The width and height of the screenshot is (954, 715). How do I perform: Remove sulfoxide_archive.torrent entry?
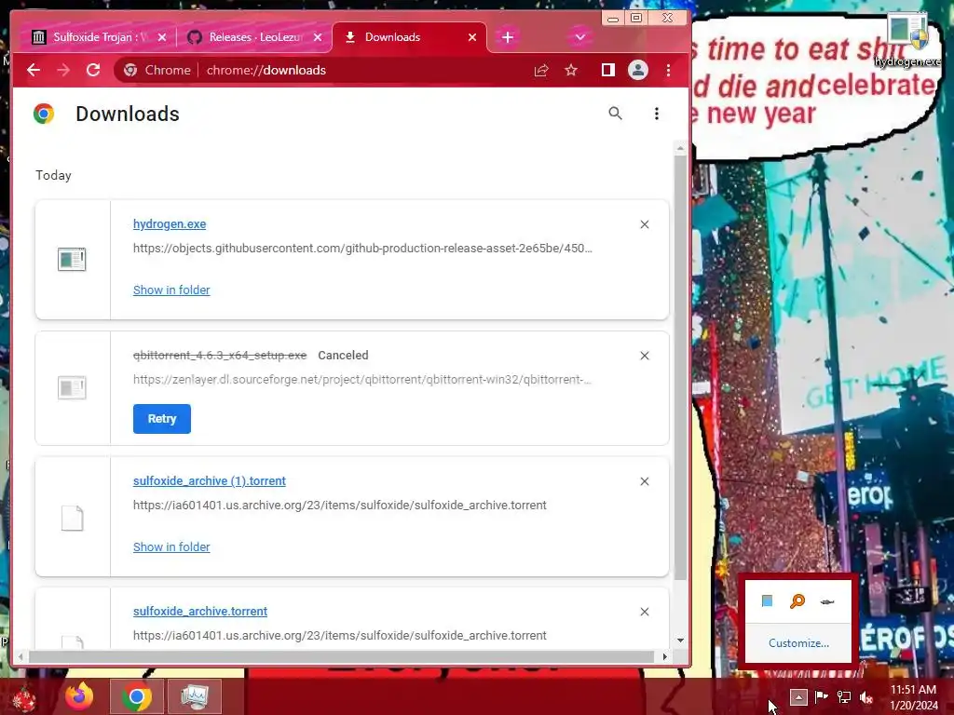tap(645, 612)
